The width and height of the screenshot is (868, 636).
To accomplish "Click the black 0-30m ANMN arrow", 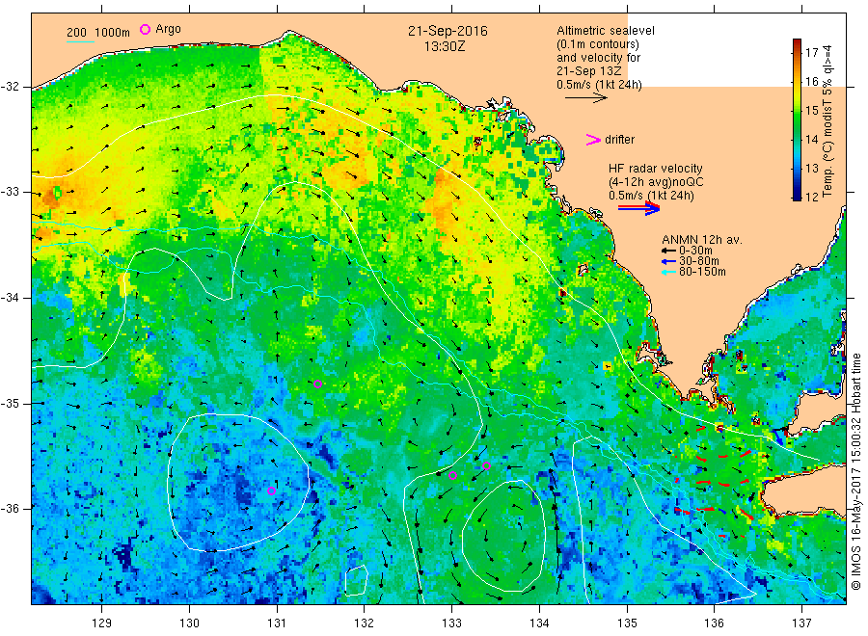I will (668, 251).
